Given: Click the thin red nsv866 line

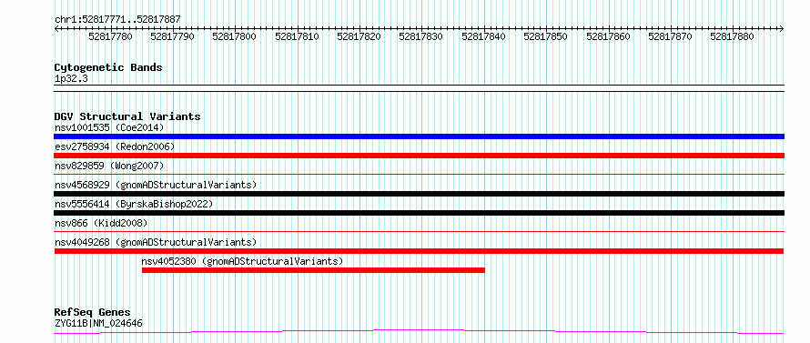Looking at the screenshot, I should 419,232.
